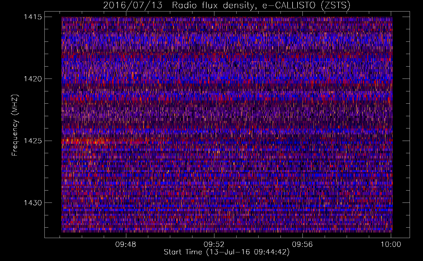Viewport: 423px width, 261px height.
Task: Click the plot title "Radio flux density, e-CALLISTO (ZSTS)"
Action: pos(261,5)
